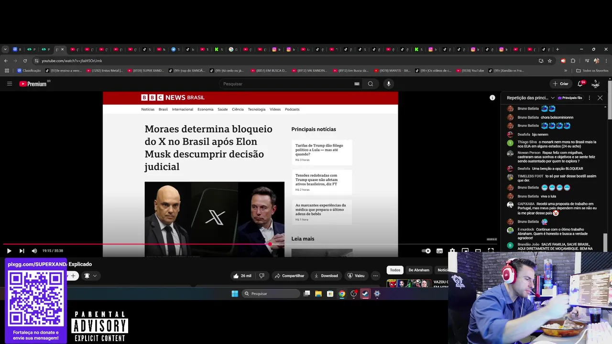Mute the video player volume
The height and width of the screenshot is (344, 612).
tap(34, 251)
